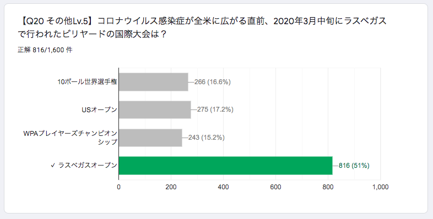Click the checkmark beside ラスベガスオープン
This screenshot has height=219, width=433.
coord(53,166)
